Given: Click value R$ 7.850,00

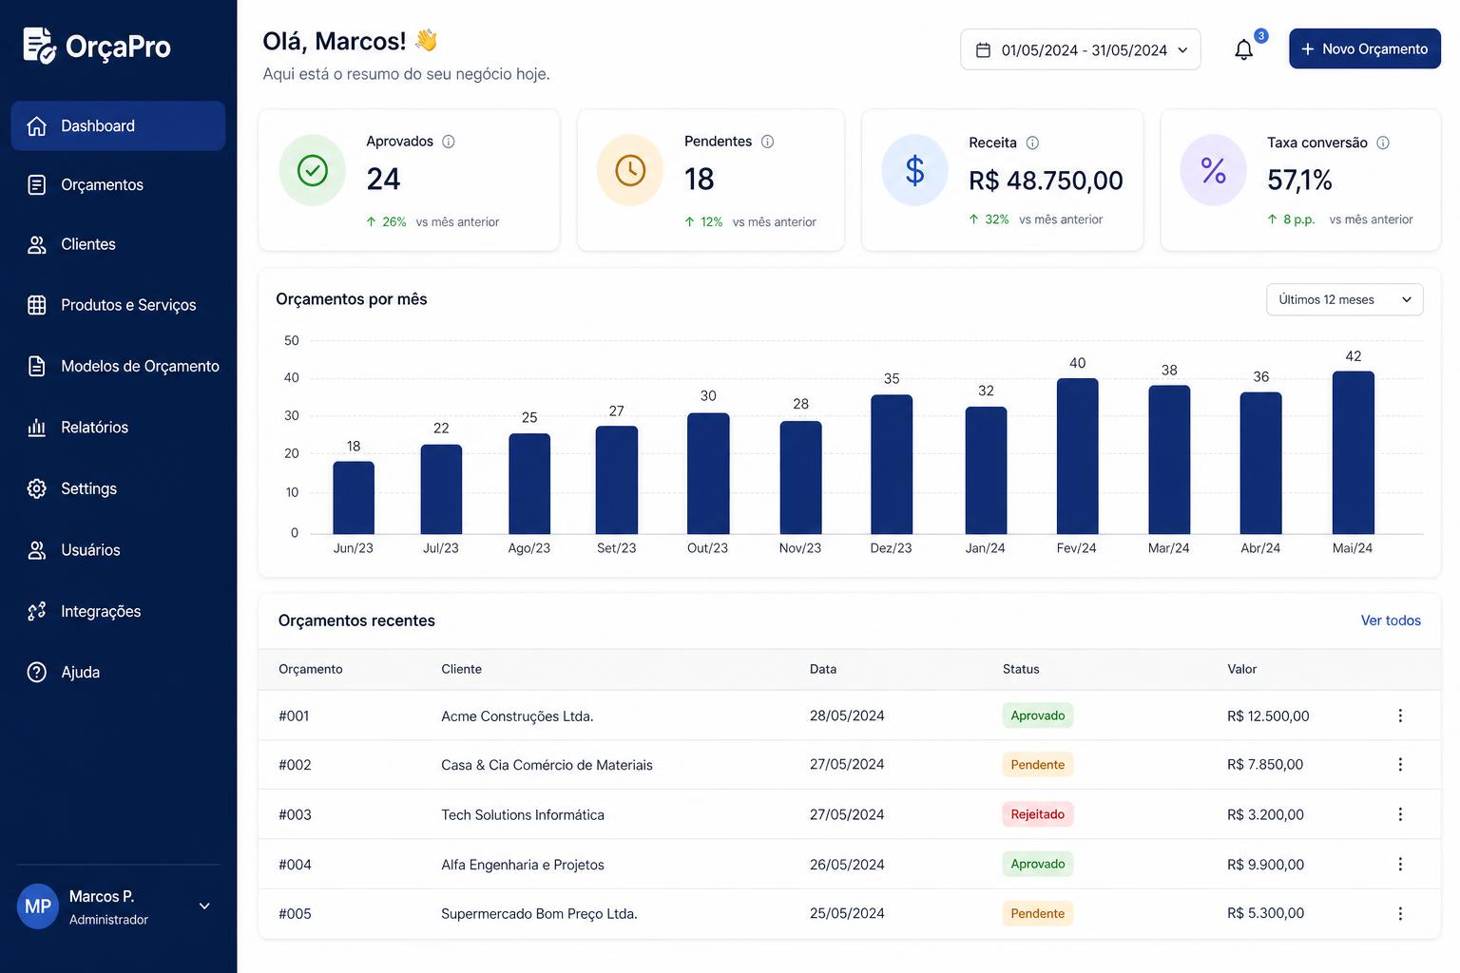Looking at the screenshot, I should tap(1265, 765).
